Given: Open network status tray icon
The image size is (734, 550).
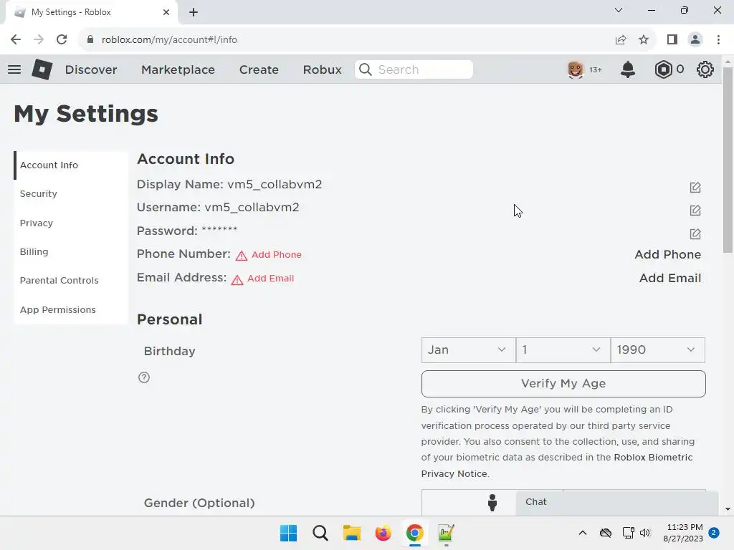Looking at the screenshot, I should [x=628, y=533].
